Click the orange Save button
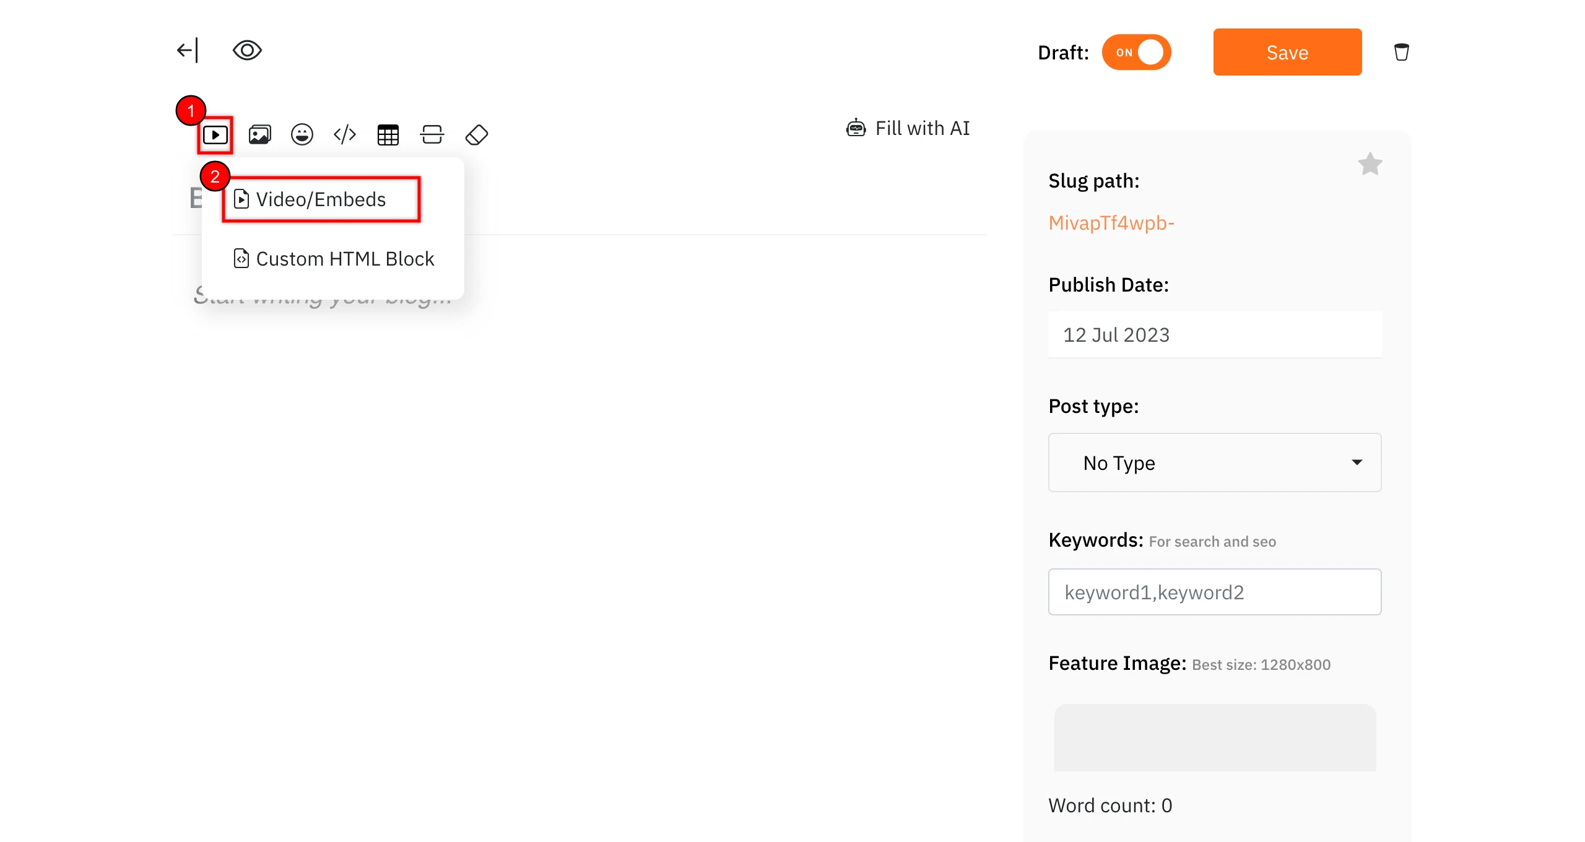 pos(1287,52)
